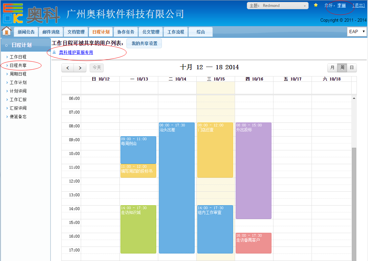Switch calendar to 日 day view
Image resolution: width=368 pixels, height=261 pixels.
(352, 68)
